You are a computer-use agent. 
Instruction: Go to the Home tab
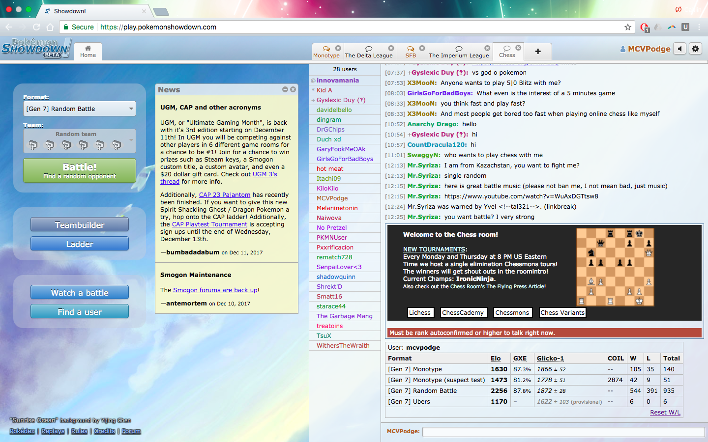point(88,52)
